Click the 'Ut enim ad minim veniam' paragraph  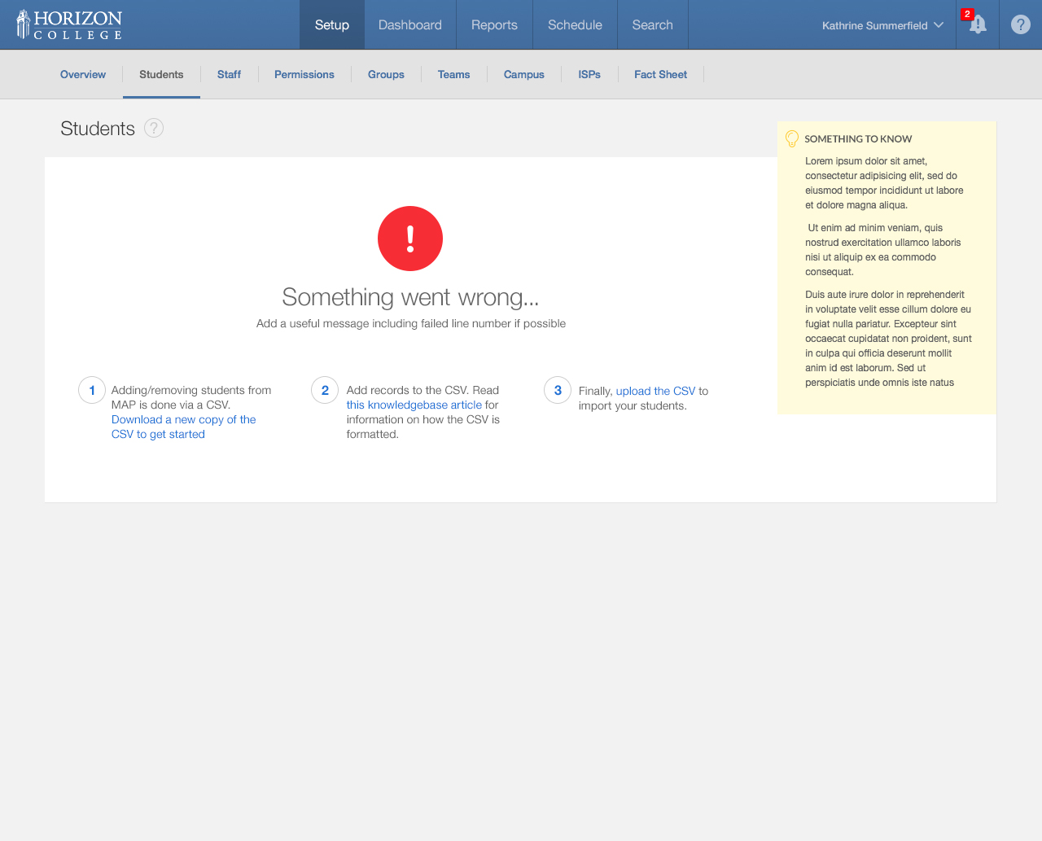[883, 250]
